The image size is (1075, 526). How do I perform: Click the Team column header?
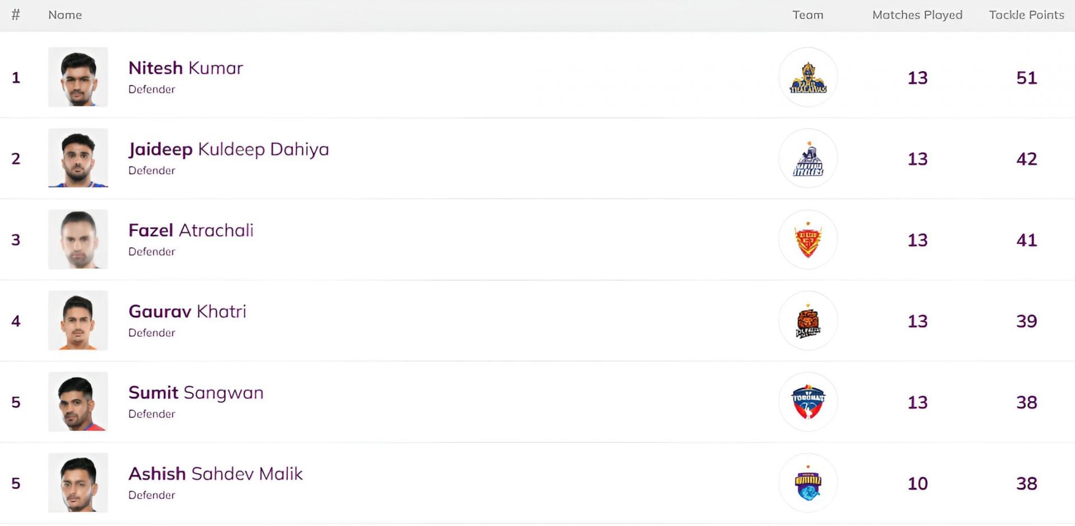tap(807, 15)
